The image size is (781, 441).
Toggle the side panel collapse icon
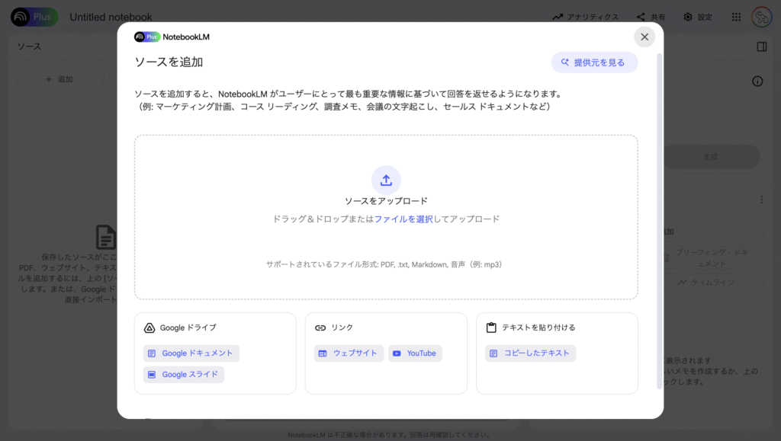(x=762, y=46)
